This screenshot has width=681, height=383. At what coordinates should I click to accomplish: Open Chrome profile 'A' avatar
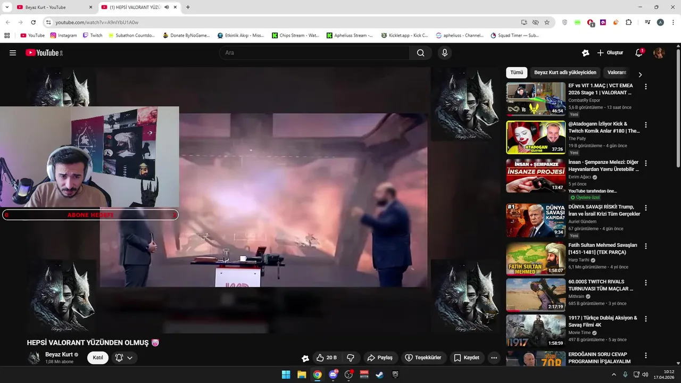660,22
